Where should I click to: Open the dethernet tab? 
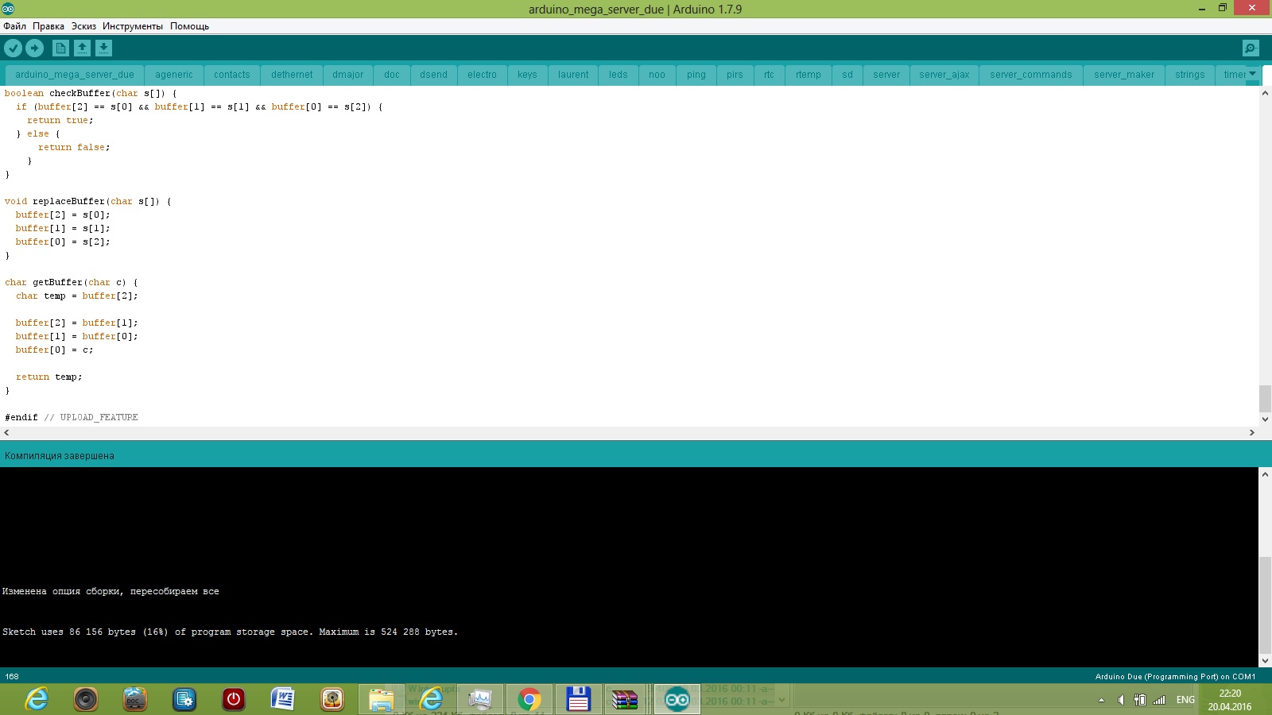click(292, 75)
